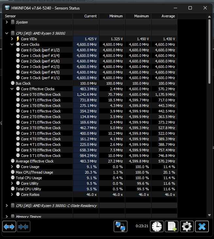Screen dimensions: 214x239
Task: Click the Current column header
Action: (86, 16)
